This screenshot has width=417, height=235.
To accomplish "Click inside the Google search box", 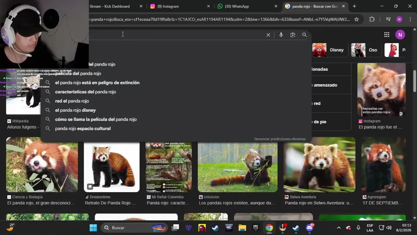I will (x=176, y=35).
